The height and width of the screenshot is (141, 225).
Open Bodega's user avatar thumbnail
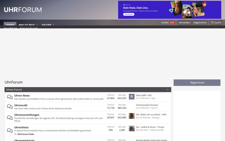132,116
